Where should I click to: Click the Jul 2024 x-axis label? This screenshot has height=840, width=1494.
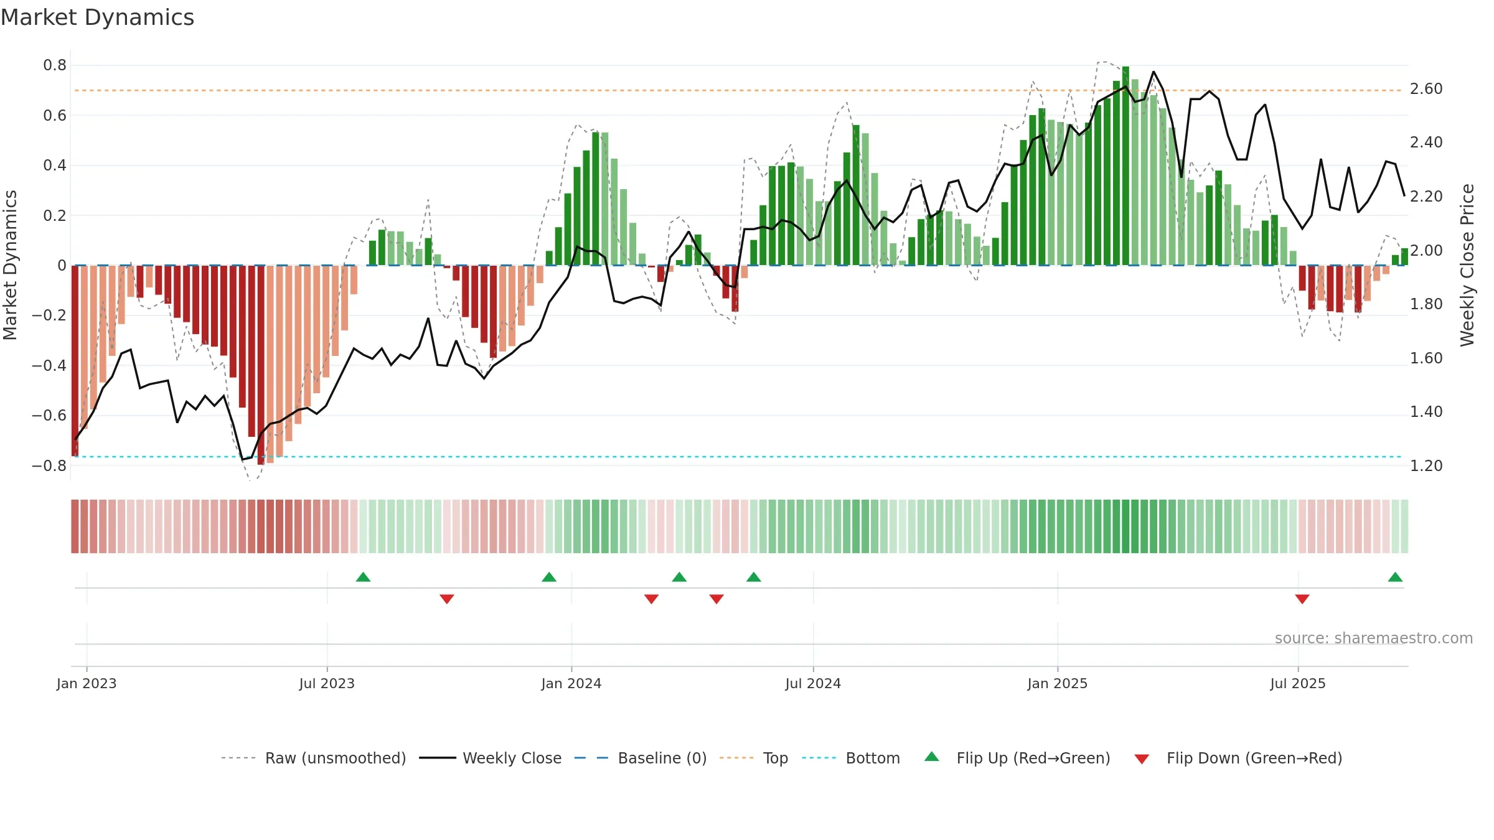(813, 683)
